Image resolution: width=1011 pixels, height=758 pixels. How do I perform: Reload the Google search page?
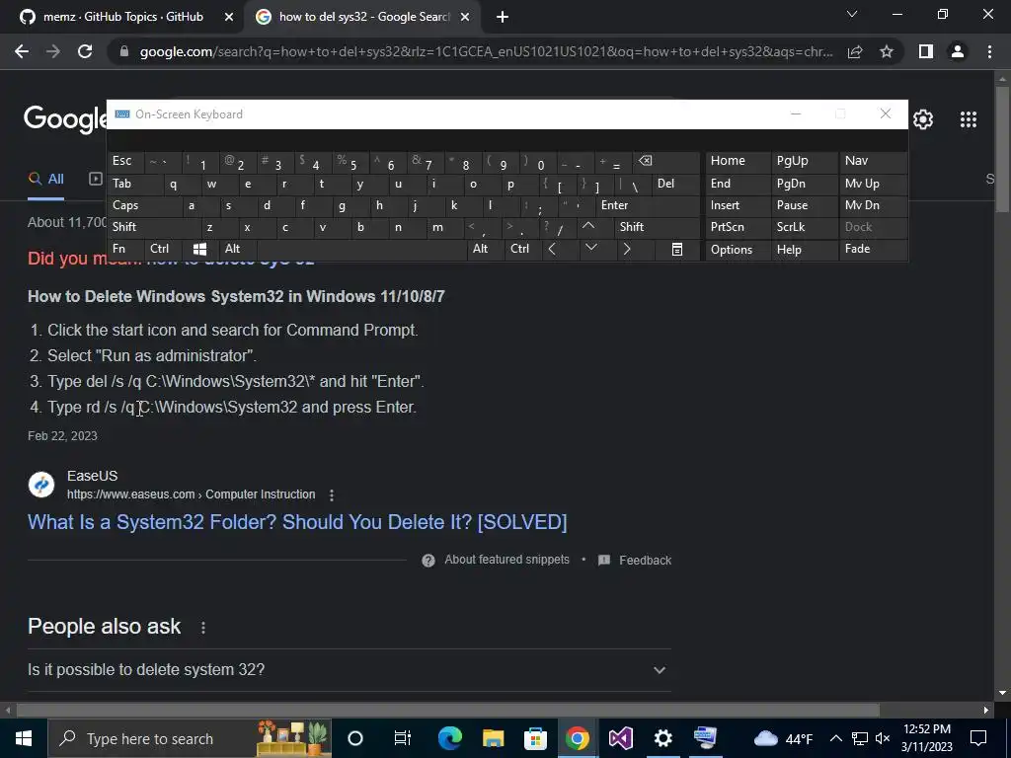[x=85, y=51]
